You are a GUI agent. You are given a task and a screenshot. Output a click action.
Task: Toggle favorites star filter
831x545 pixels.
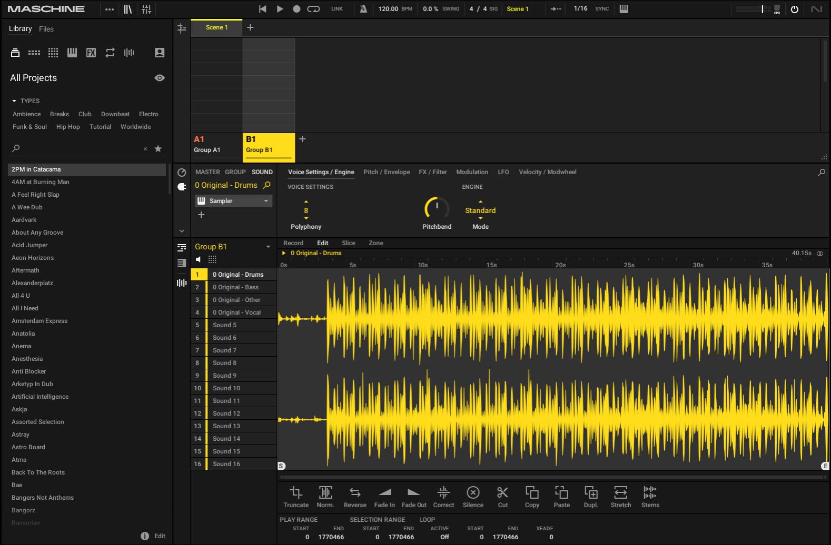coord(158,149)
